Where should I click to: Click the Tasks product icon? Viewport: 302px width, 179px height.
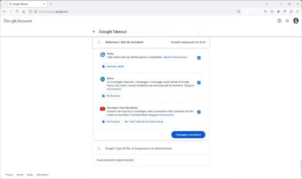pos(103,55)
